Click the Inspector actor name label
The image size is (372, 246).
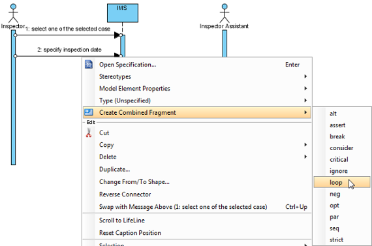tap(13, 26)
